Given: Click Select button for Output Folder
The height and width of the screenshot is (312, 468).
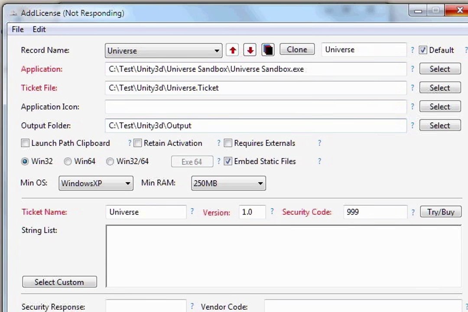Looking at the screenshot, I should 440,125.
